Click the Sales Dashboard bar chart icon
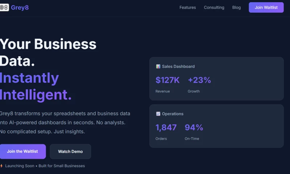290x174 pixels. (x=158, y=66)
